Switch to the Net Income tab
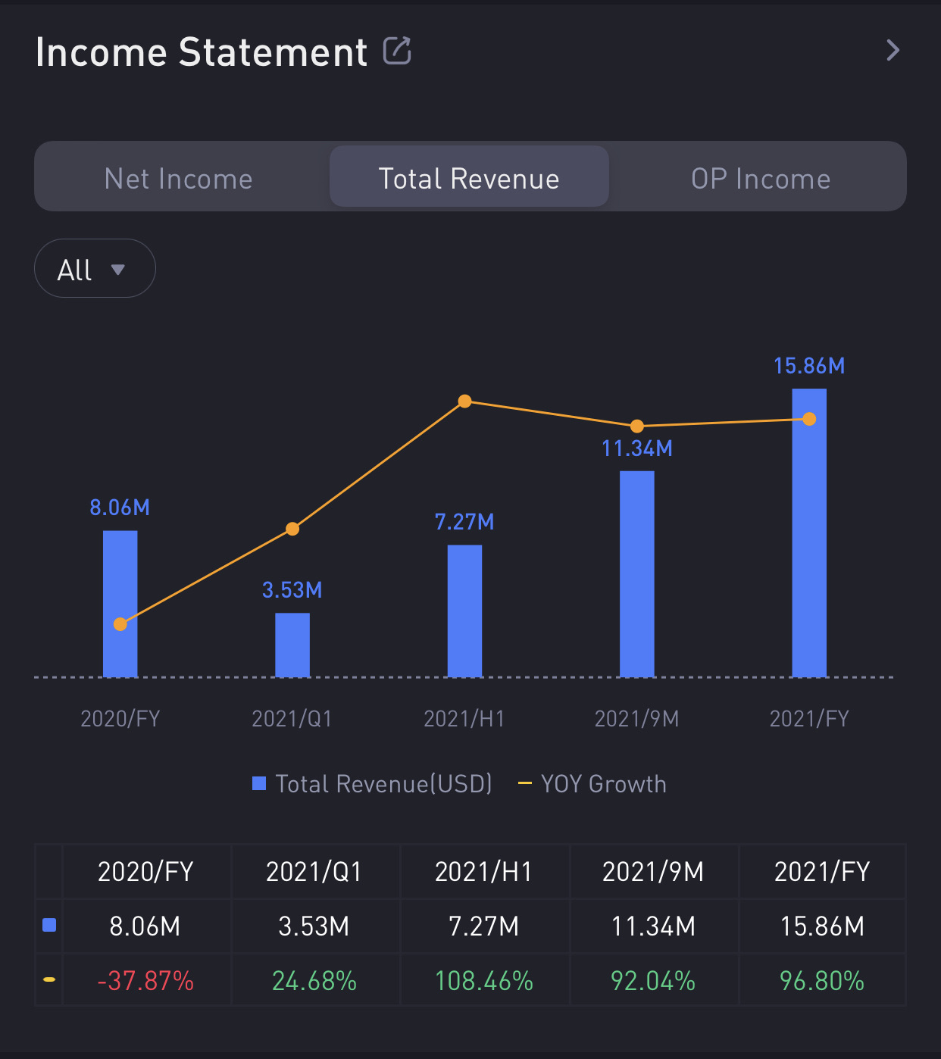The image size is (941, 1059). click(179, 179)
